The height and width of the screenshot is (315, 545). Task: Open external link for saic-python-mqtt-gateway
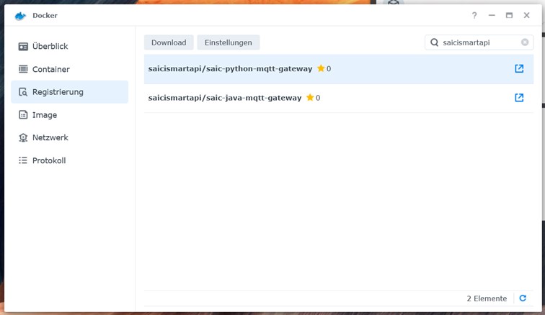coord(519,69)
